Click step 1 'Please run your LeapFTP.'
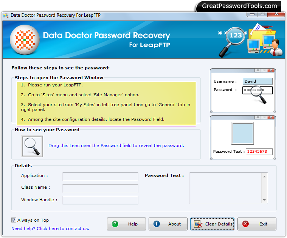This screenshot has height=238, width=287. [52, 85]
